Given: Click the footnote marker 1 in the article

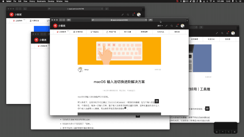Looking at the screenshot, I should point(125,108).
